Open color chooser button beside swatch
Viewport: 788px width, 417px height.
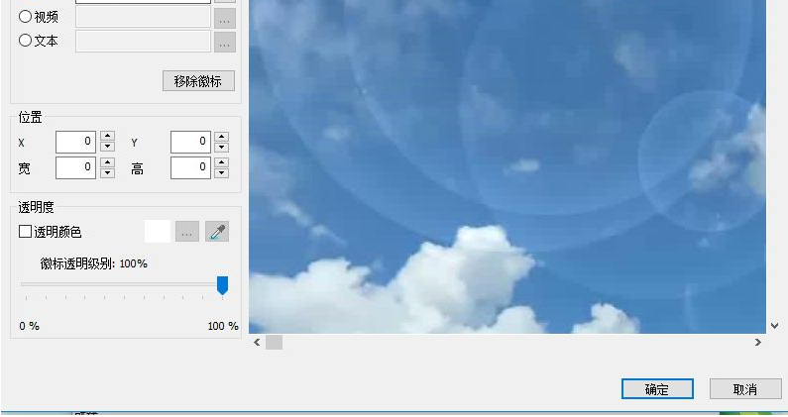point(187,232)
